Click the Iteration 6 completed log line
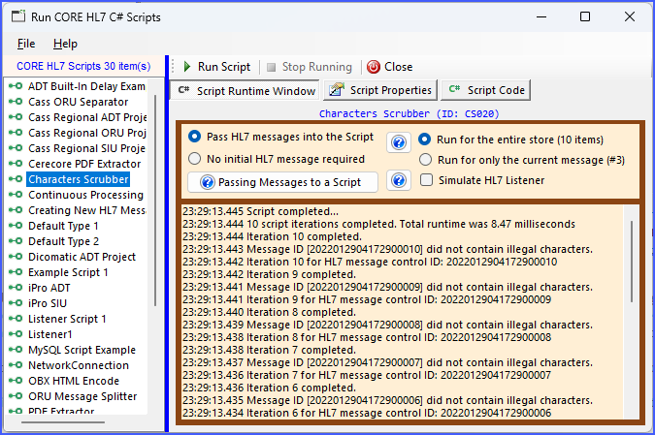 coord(269,388)
